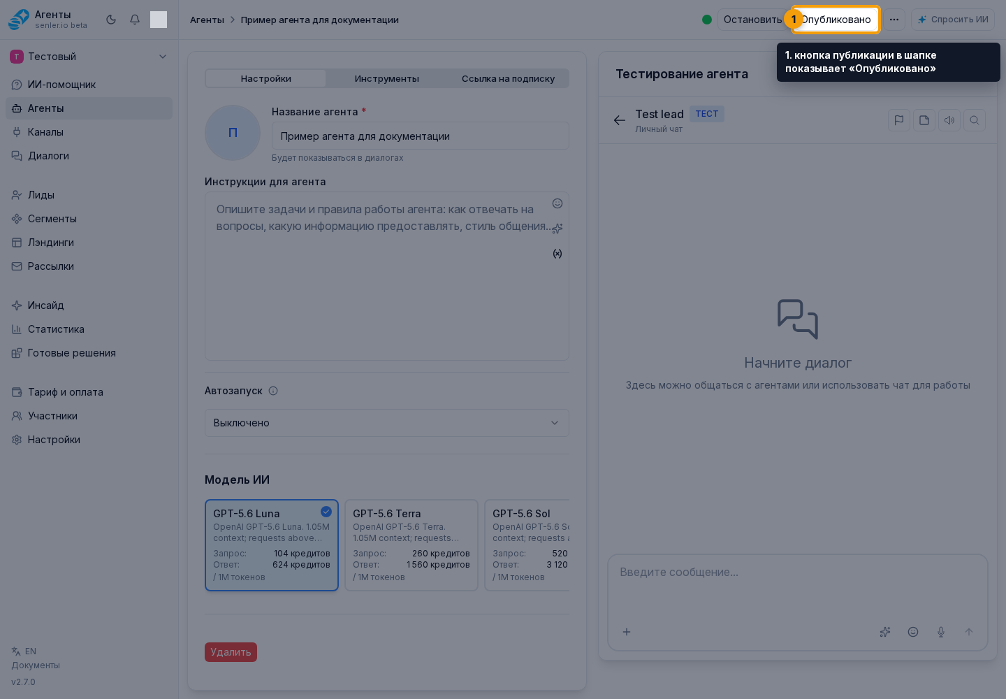The image size is (1006, 699).
Task: Select the GPT-5.6 Luna model card
Action: pyautogui.click(x=272, y=545)
